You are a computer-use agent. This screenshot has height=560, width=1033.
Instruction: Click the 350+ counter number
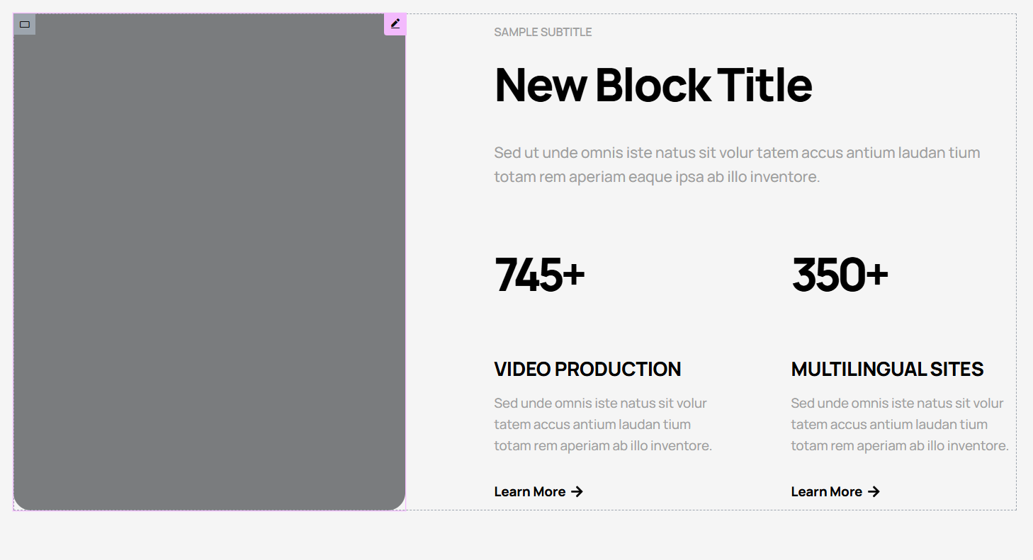point(840,275)
